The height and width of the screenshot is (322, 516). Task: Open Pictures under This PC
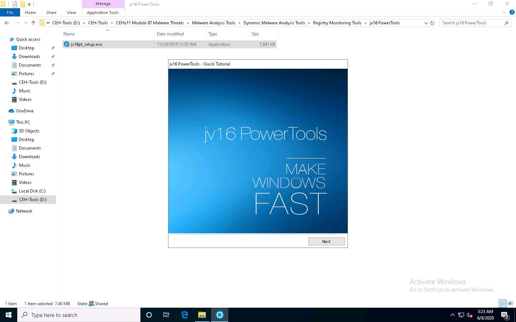click(27, 174)
